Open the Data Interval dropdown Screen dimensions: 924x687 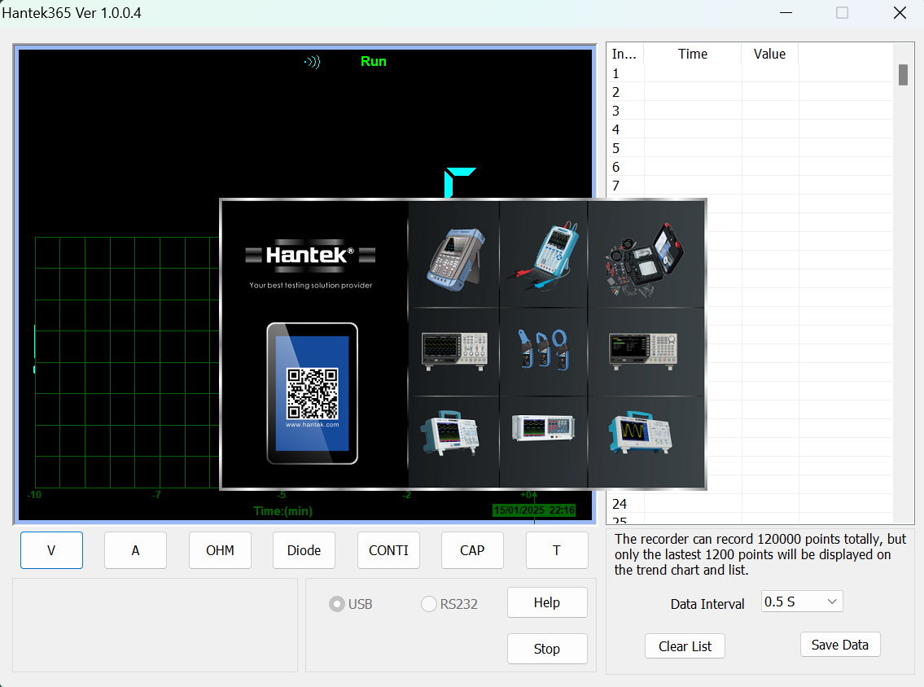point(802,602)
